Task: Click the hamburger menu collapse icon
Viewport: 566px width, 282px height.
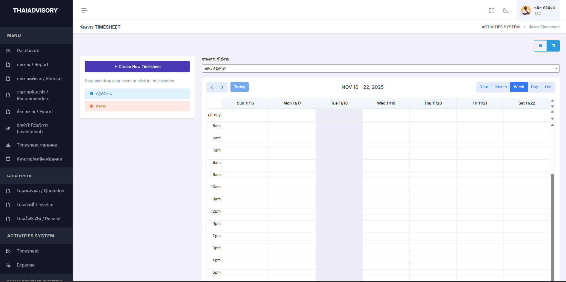Action: point(84,10)
